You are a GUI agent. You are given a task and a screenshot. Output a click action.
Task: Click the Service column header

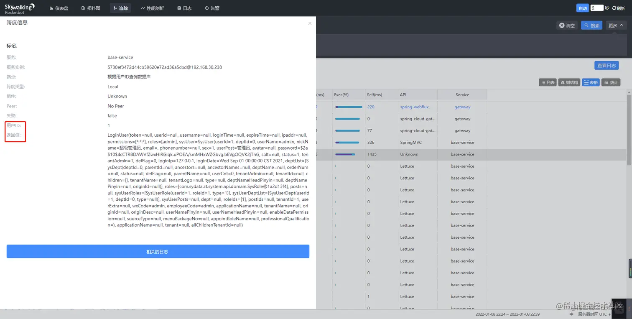(462, 95)
